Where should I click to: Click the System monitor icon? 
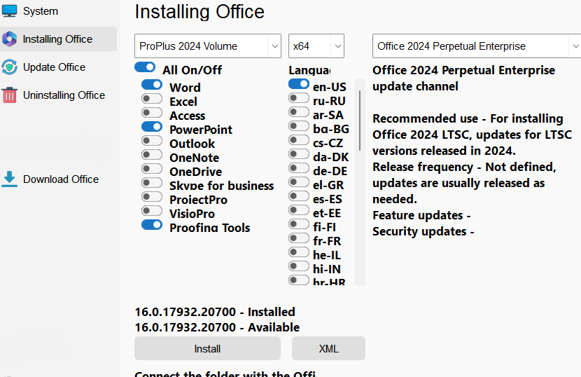(x=9, y=11)
